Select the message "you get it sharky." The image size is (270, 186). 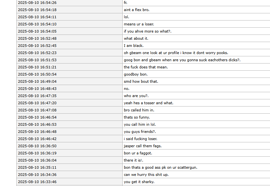point(139,182)
